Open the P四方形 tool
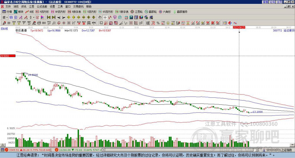Screen dimensions: 295x158 click(42, 12)
